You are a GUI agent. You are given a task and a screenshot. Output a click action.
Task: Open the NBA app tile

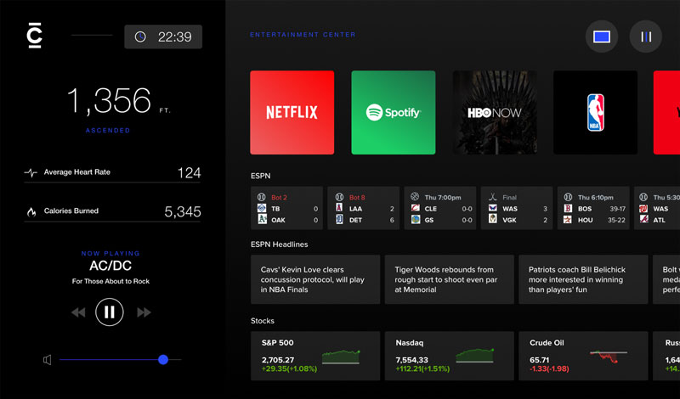coord(595,112)
